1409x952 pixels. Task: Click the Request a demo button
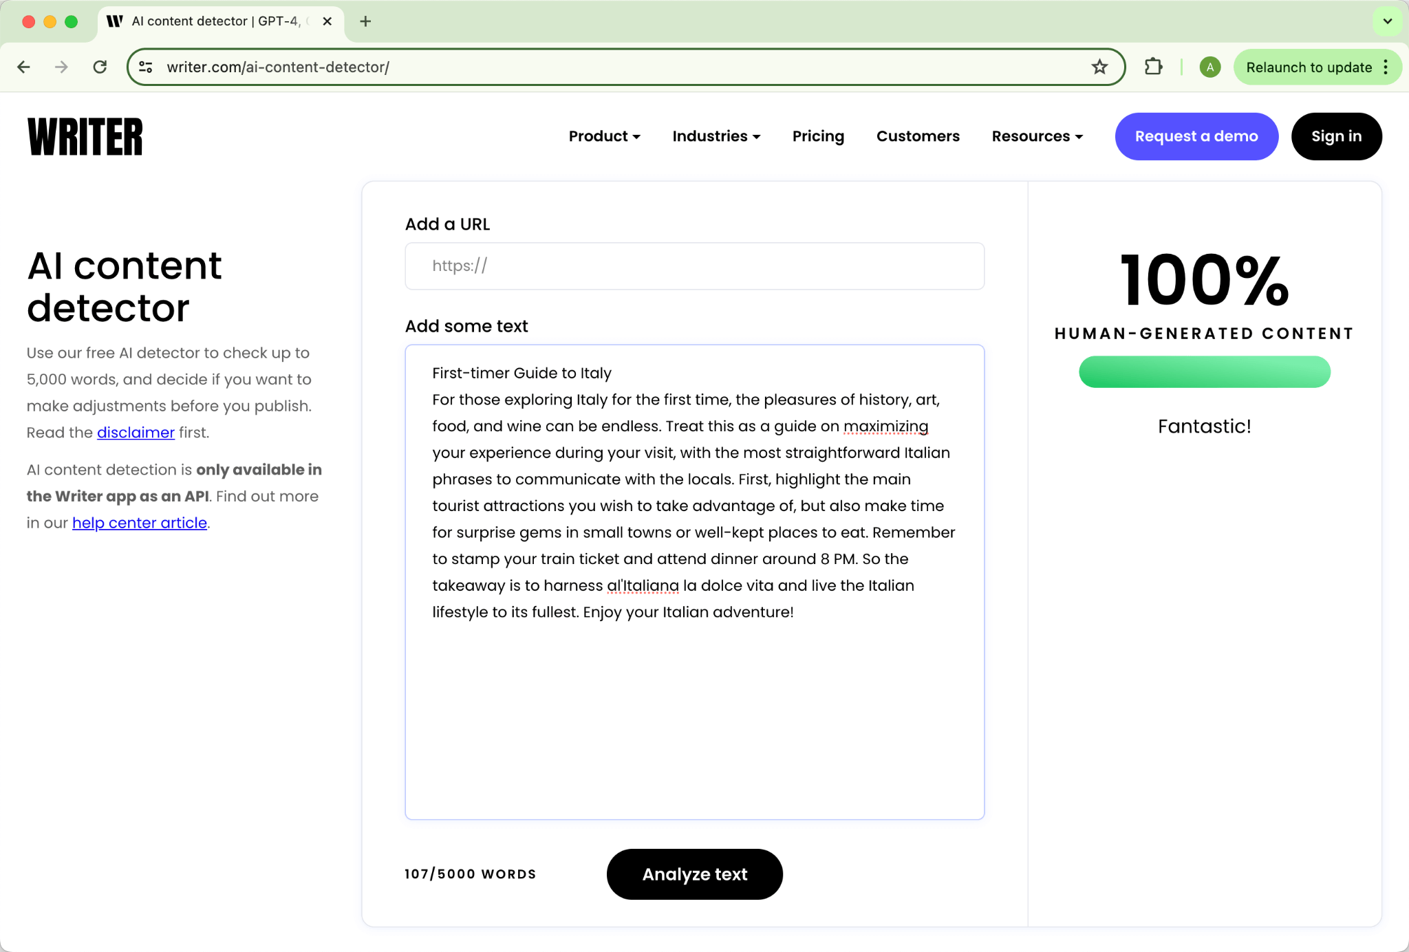click(1196, 136)
